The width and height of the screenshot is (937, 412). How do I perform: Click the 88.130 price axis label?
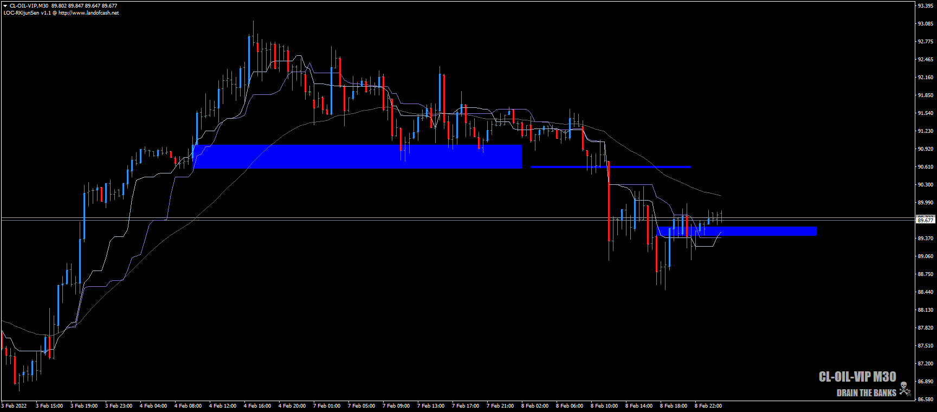[925, 310]
